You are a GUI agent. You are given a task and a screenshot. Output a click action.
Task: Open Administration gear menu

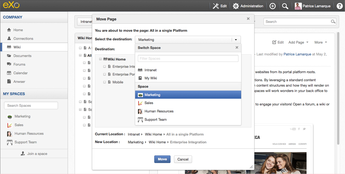point(248,6)
